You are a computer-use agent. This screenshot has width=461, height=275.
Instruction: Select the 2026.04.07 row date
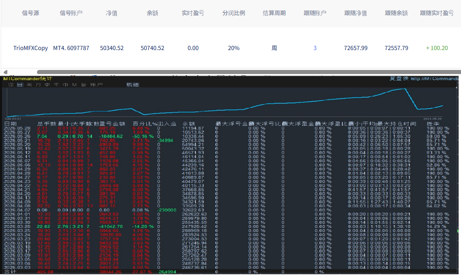17,210
